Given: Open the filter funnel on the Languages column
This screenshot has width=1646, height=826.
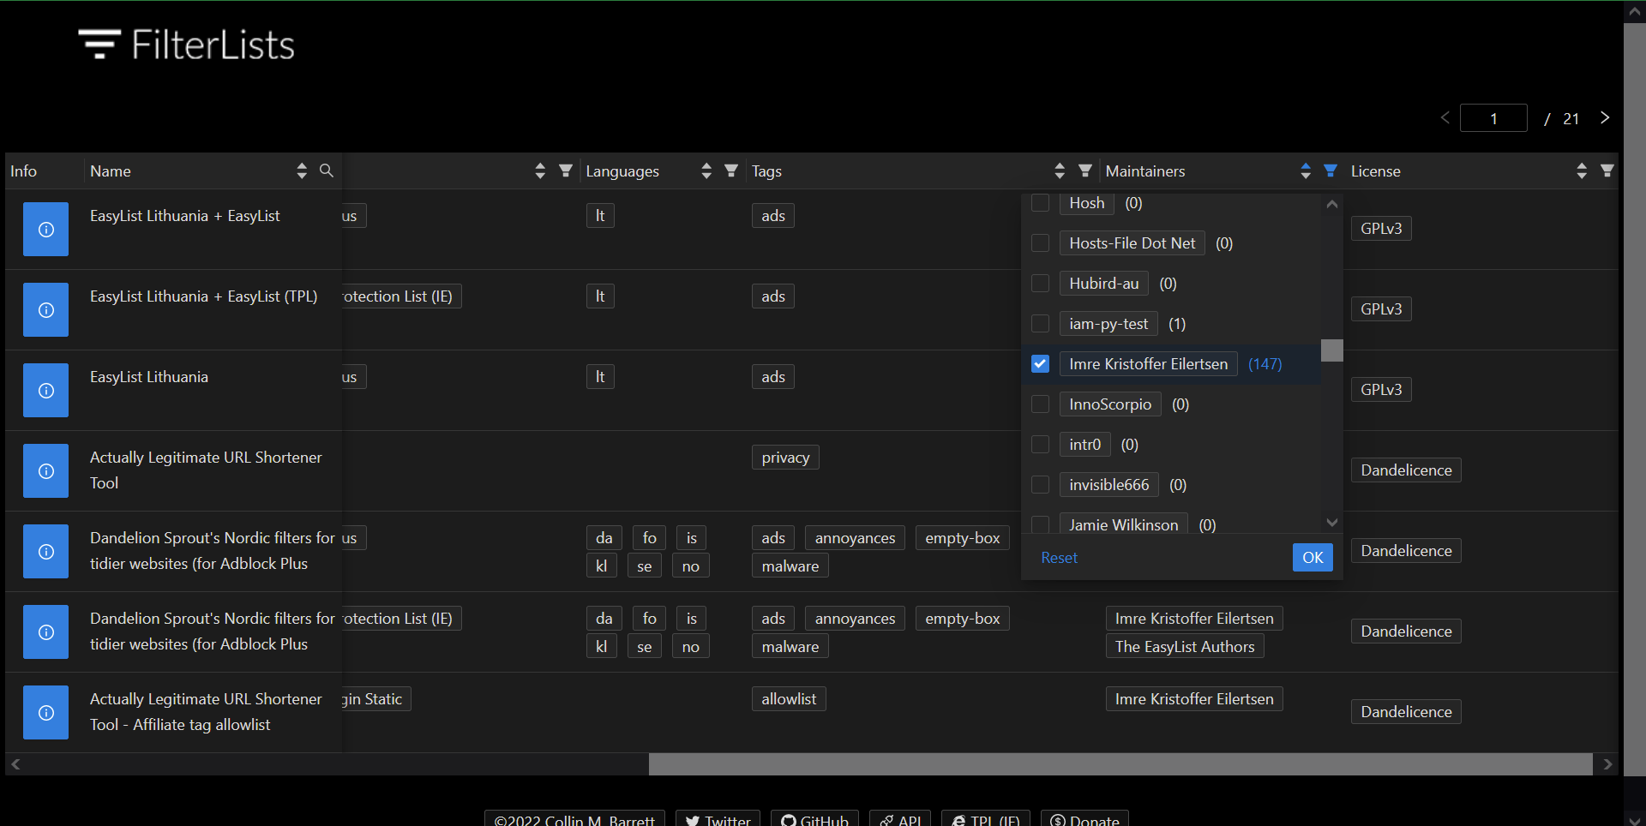Looking at the screenshot, I should click(730, 171).
